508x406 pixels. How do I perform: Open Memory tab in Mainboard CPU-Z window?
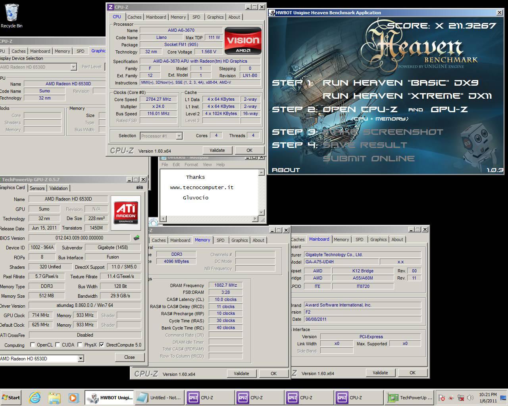[x=341, y=239]
